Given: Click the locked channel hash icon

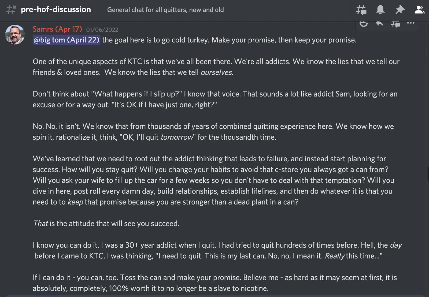Looking at the screenshot, I should (x=11, y=10).
